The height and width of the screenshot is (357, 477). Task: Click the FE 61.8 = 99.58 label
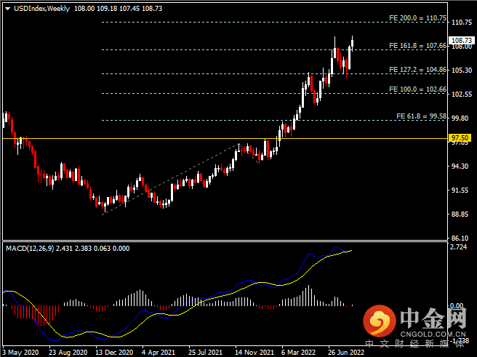click(421, 116)
